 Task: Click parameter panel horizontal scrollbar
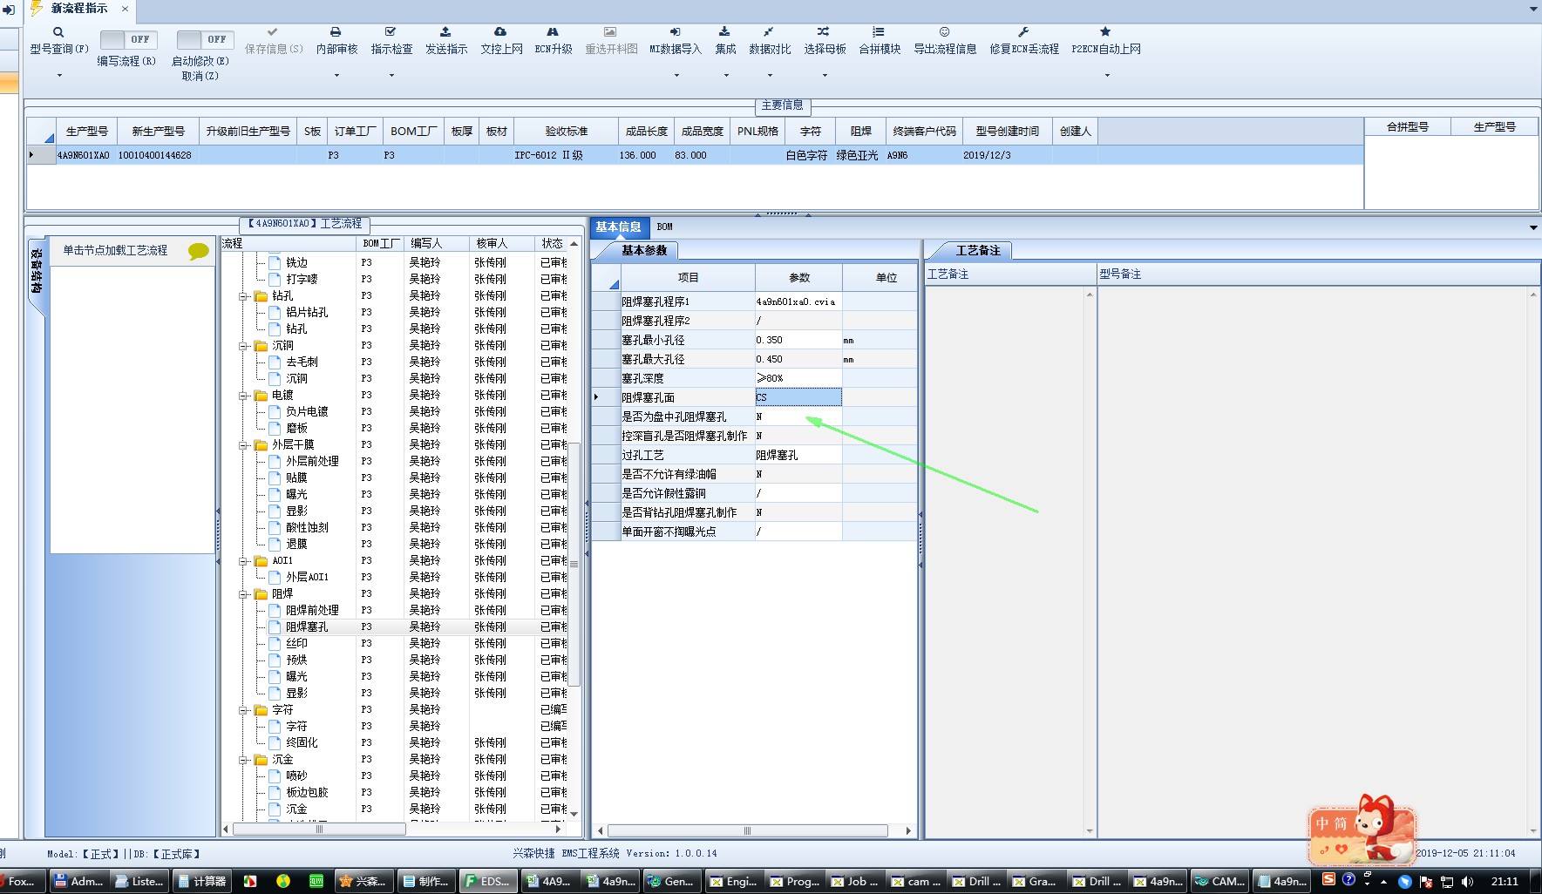point(747,830)
